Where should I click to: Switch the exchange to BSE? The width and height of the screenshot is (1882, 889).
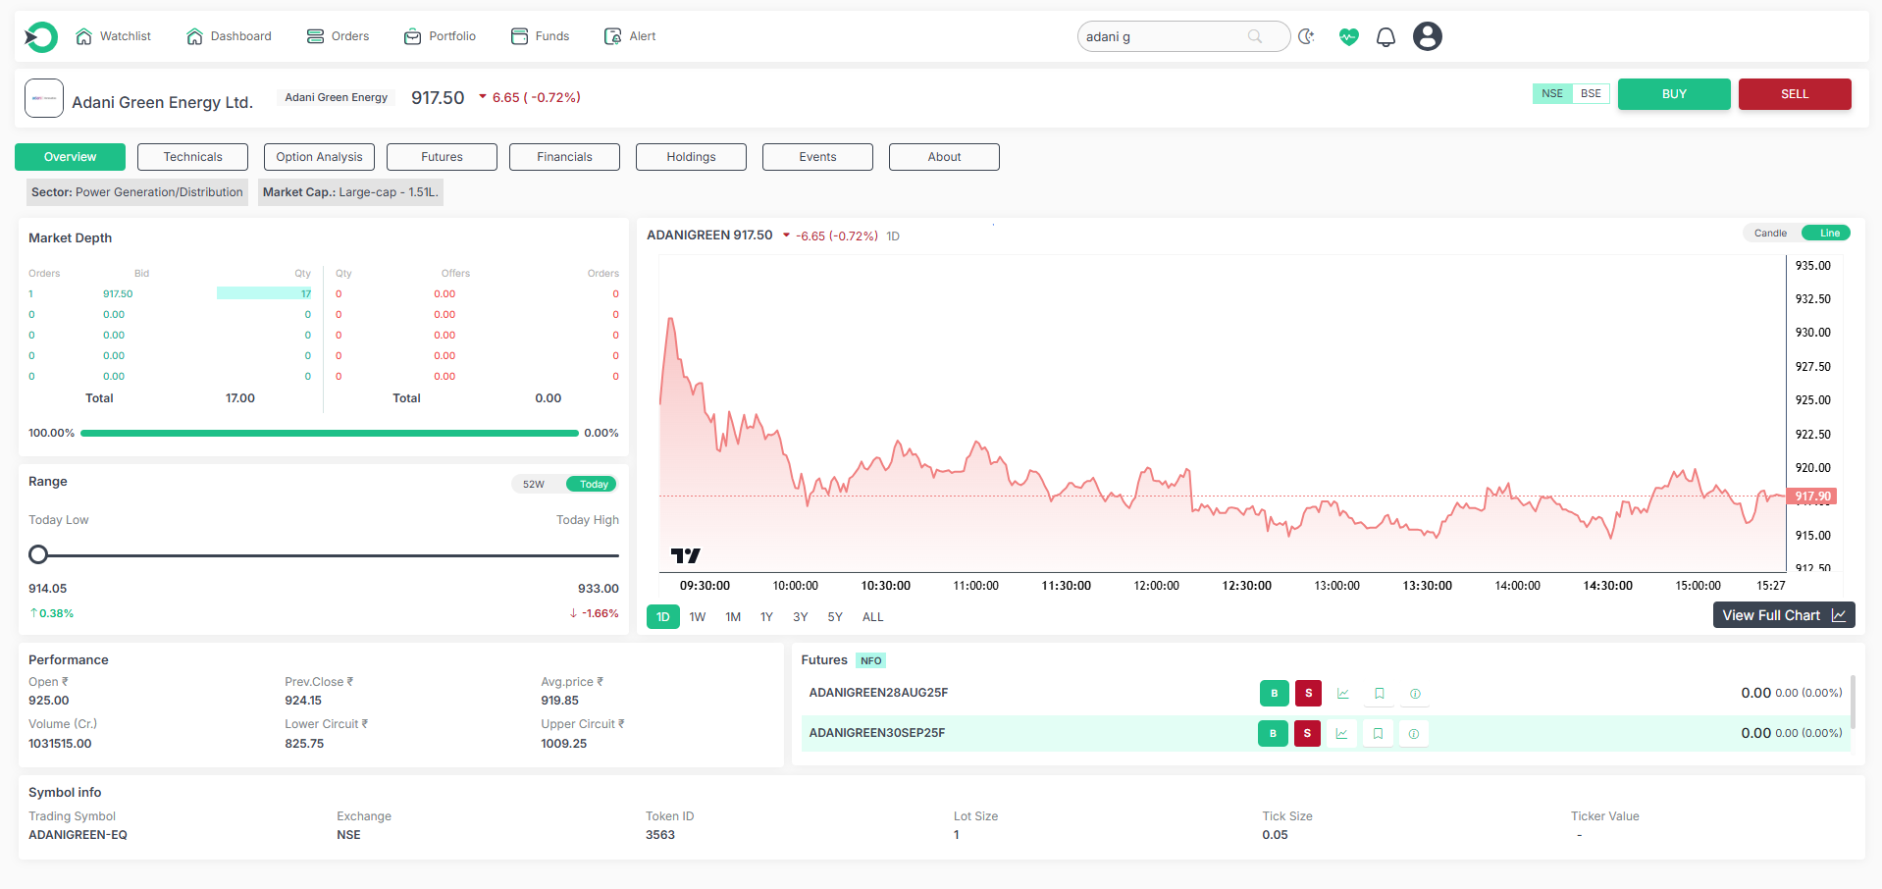pyautogui.click(x=1591, y=94)
